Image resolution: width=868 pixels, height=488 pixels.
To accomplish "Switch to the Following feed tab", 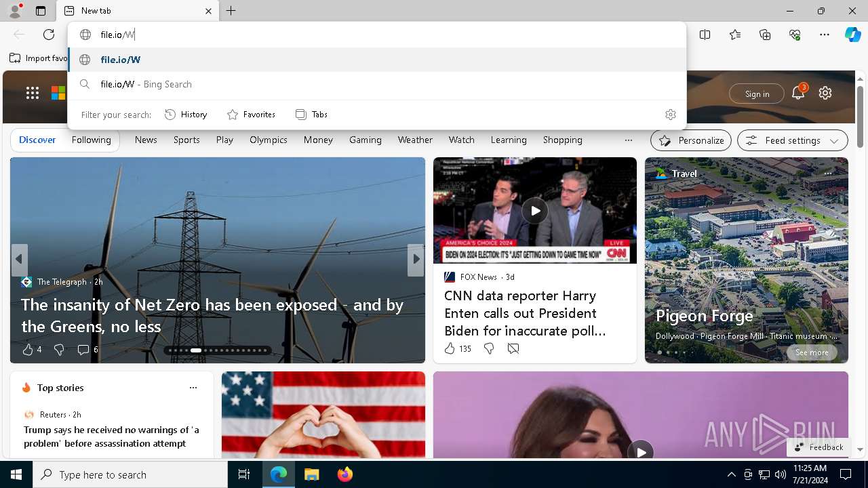I will click(92, 140).
